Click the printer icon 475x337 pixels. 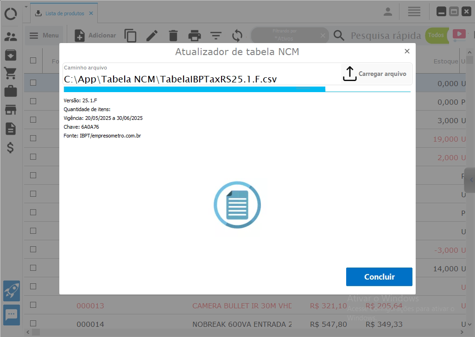coord(195,36)
